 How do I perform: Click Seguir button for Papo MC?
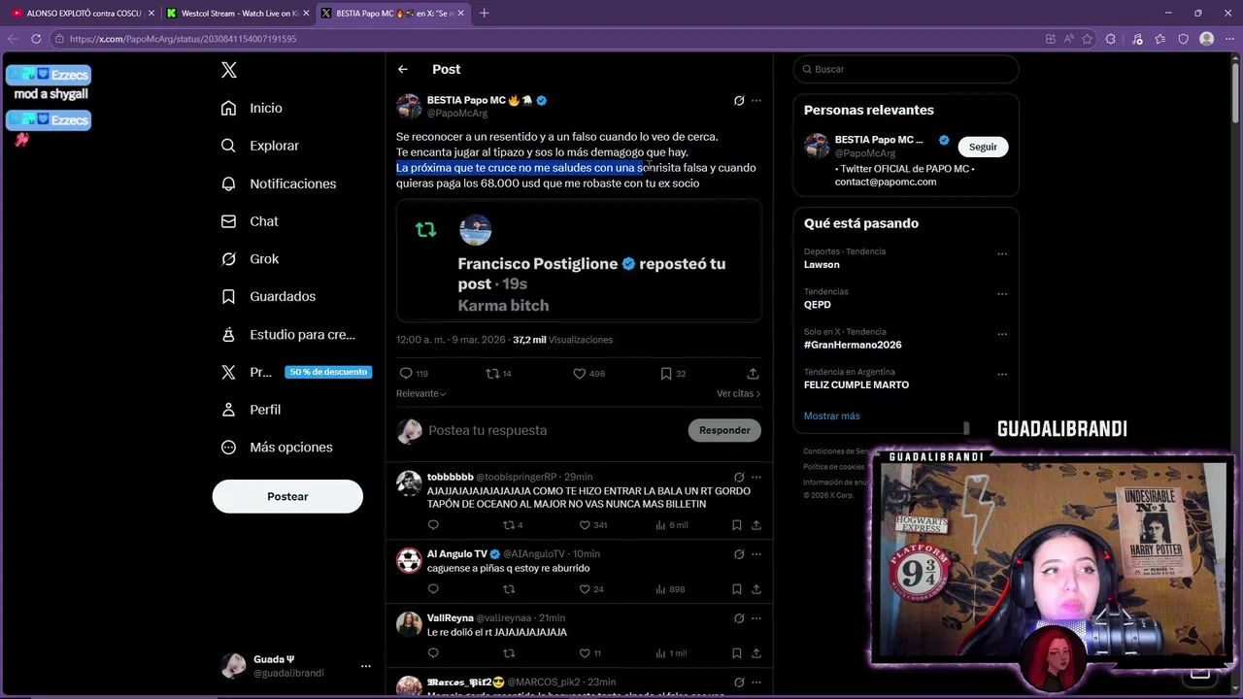pos(983,147)
